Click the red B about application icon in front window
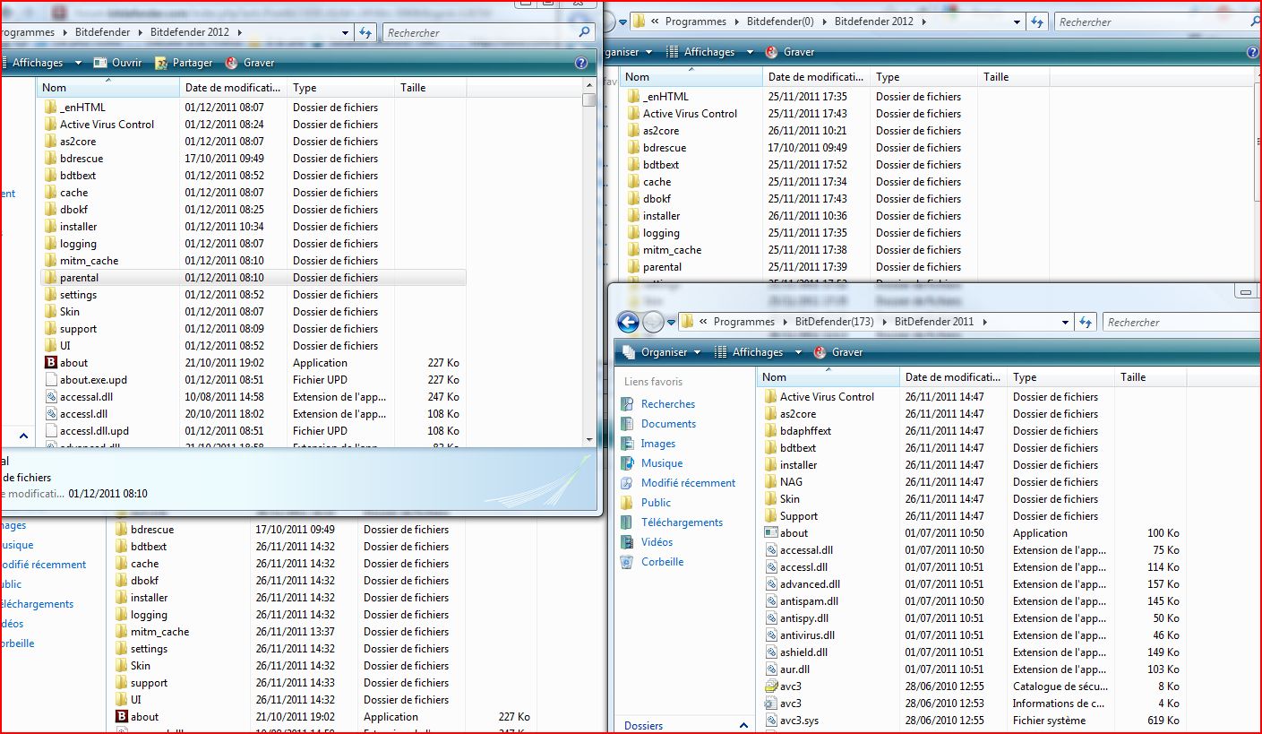The image size is (1262, 734). (x=51, y=363)
